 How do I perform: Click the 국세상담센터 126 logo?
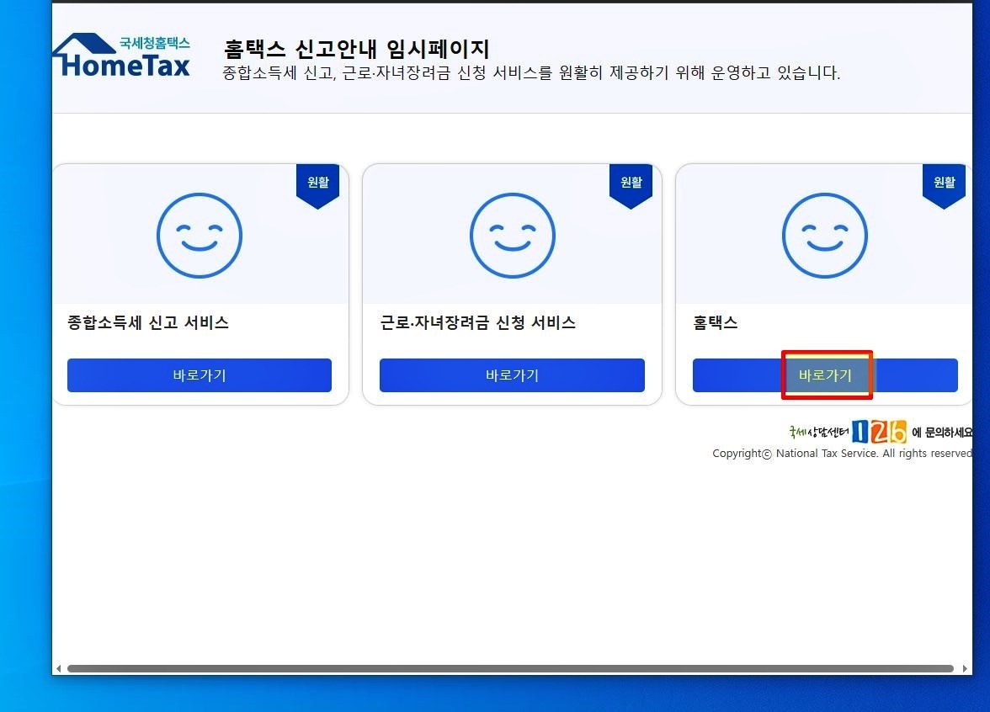click(x=847, y=432)
